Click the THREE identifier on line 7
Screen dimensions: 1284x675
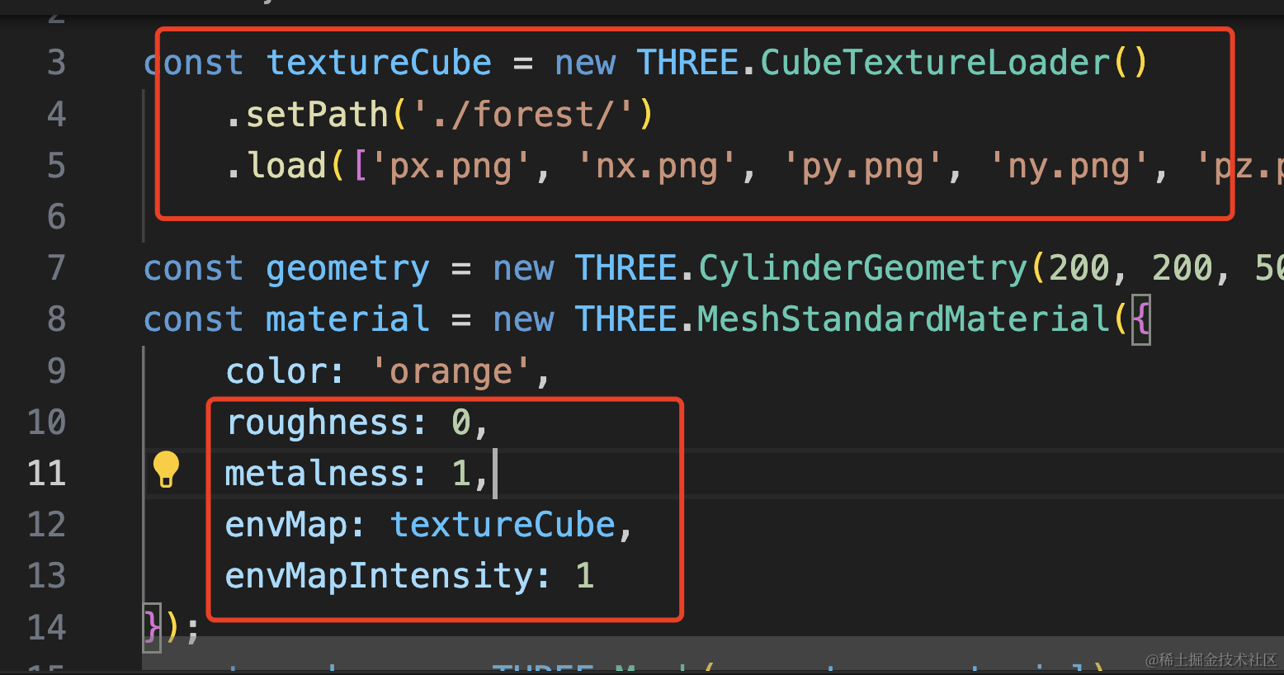click(625, 268)
